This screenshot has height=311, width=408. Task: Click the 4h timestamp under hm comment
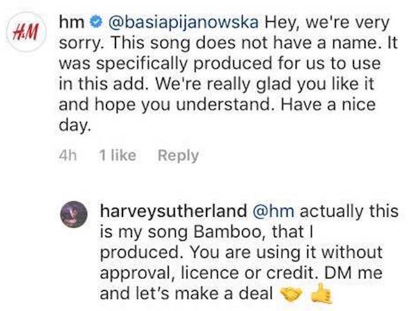[x=67, y=156]
